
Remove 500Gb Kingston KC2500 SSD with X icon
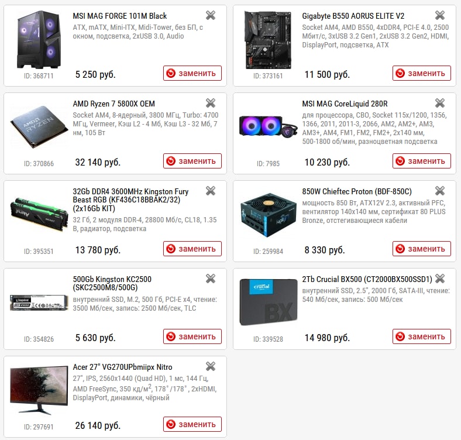(211, 279)
